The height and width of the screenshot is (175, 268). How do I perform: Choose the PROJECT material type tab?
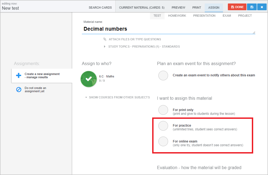245,16
